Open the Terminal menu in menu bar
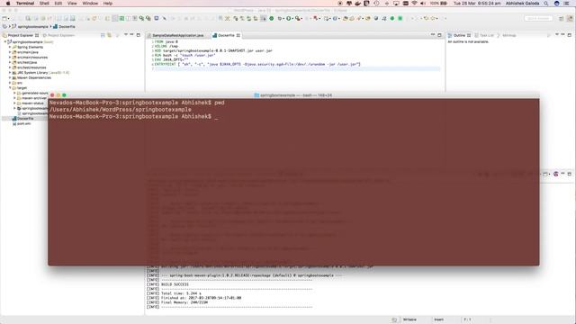576x324 pixels. (x=25, y=4)
